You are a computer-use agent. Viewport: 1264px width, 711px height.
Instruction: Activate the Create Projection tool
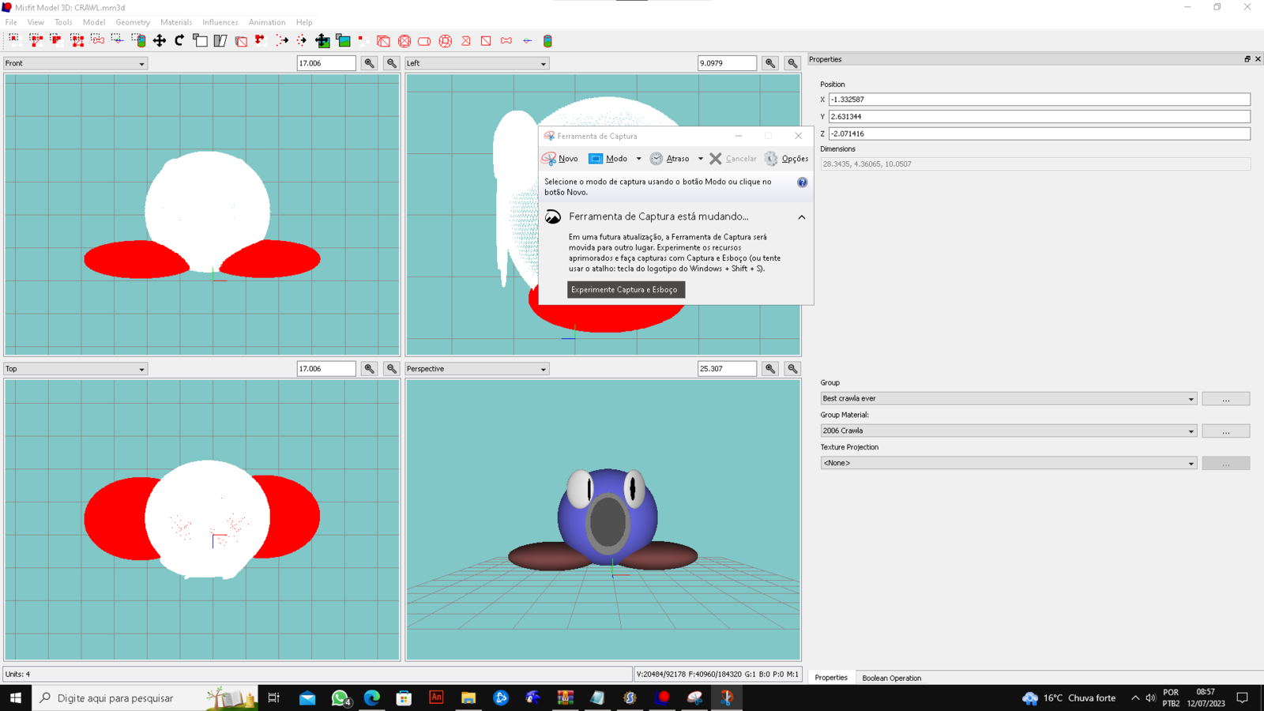547,40
